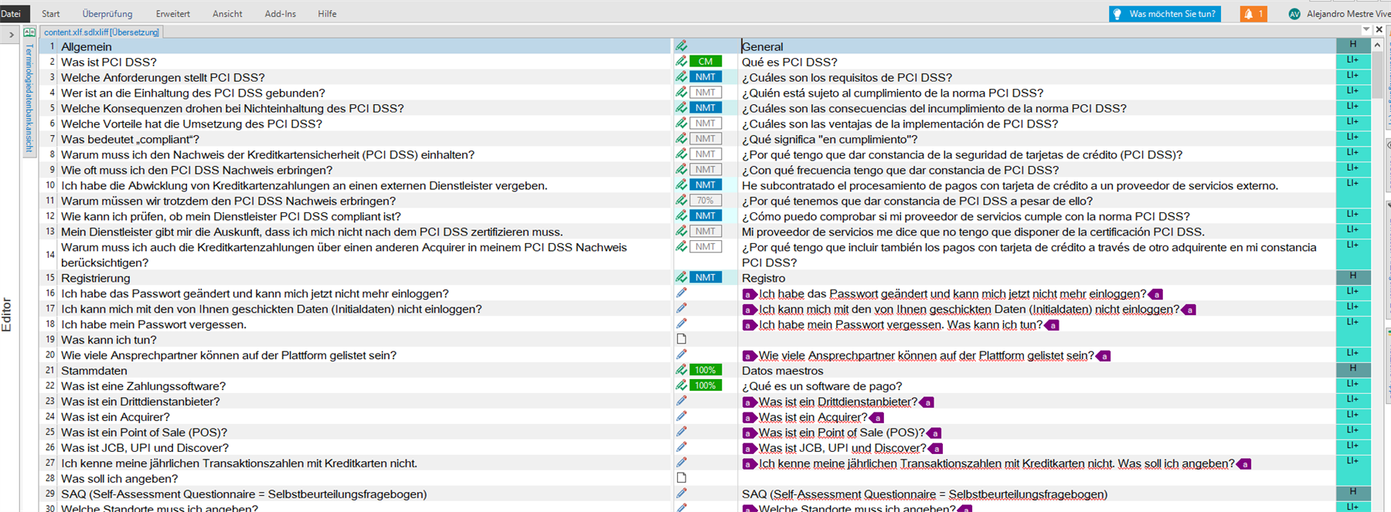Click the blue NMT badge of segment 5
Screen dimensions: 1391x512
pos(706,108)
